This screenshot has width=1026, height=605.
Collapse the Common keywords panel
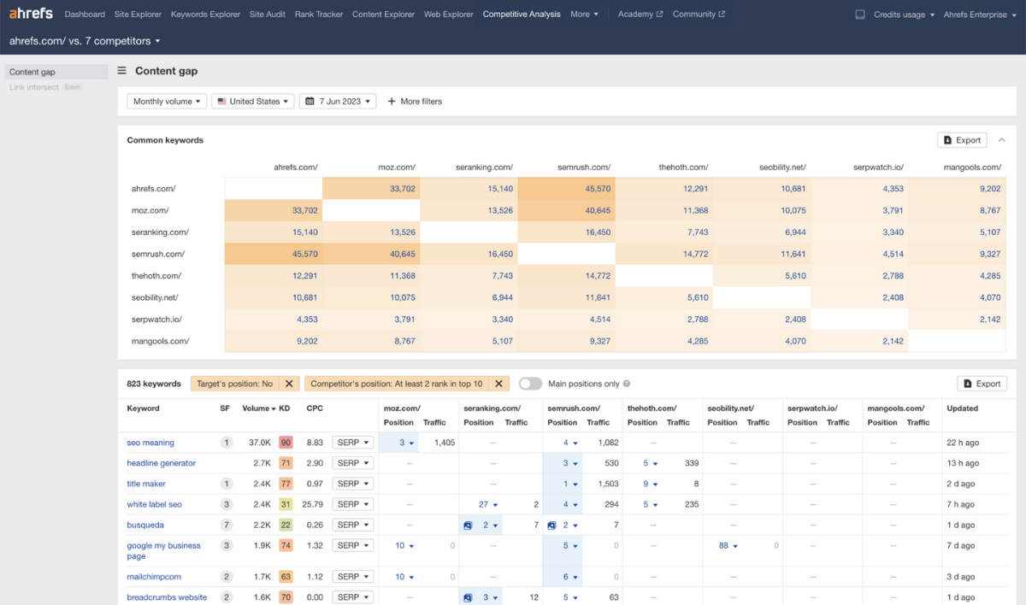1002,140
